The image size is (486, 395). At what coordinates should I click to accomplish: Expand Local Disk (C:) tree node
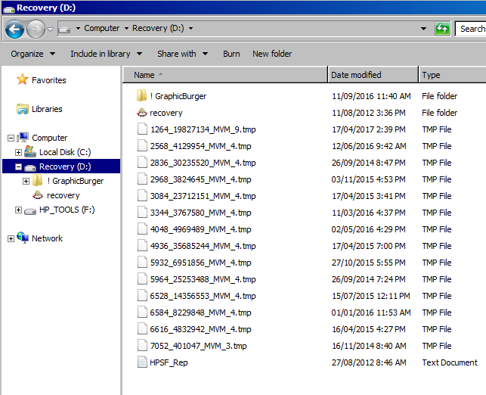(x=18, y=152)
